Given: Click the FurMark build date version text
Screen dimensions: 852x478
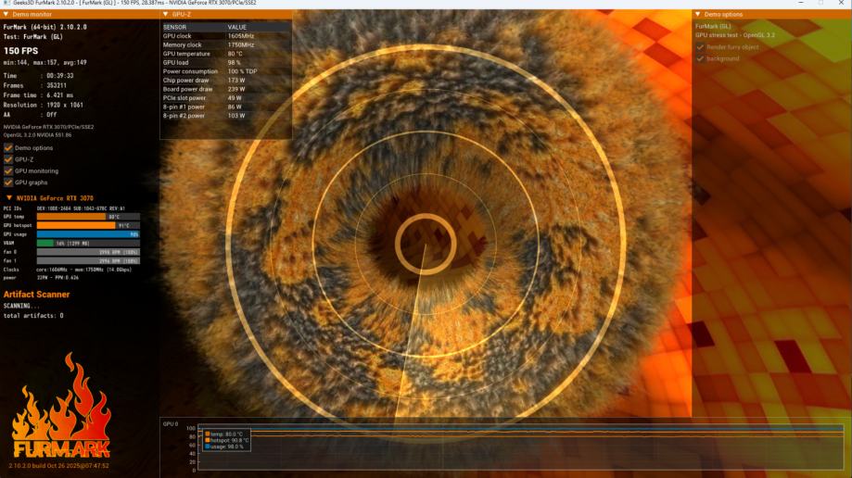Looking at the screenshot, I should coord(58,466).
